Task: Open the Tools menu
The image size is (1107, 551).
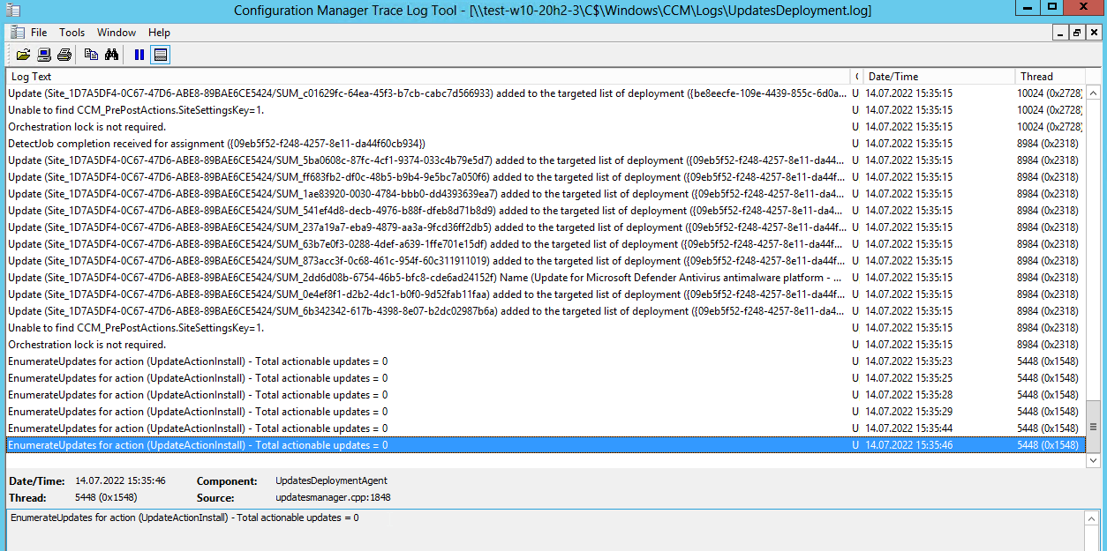Action: [x=72, y=32]
